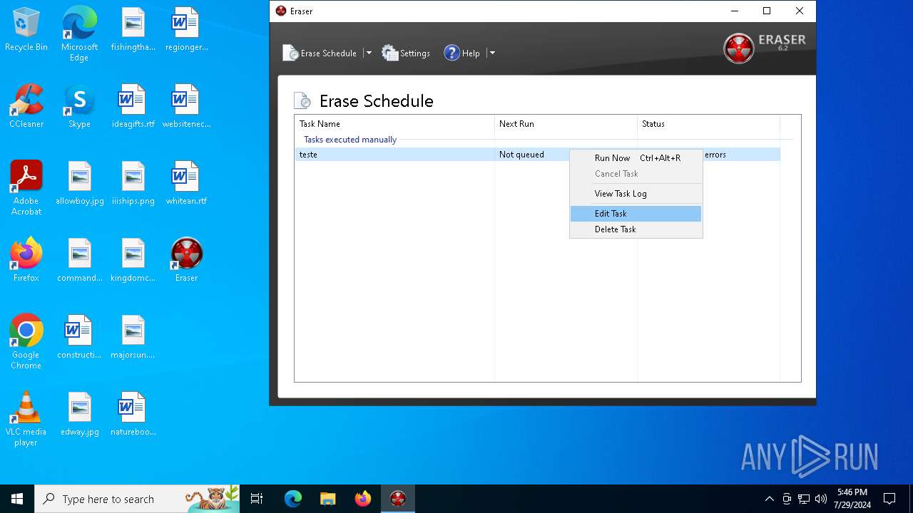Viewport: 913px width, 513px height.
Task: Open the volume tray icon
Action: [x=821, y=499]
